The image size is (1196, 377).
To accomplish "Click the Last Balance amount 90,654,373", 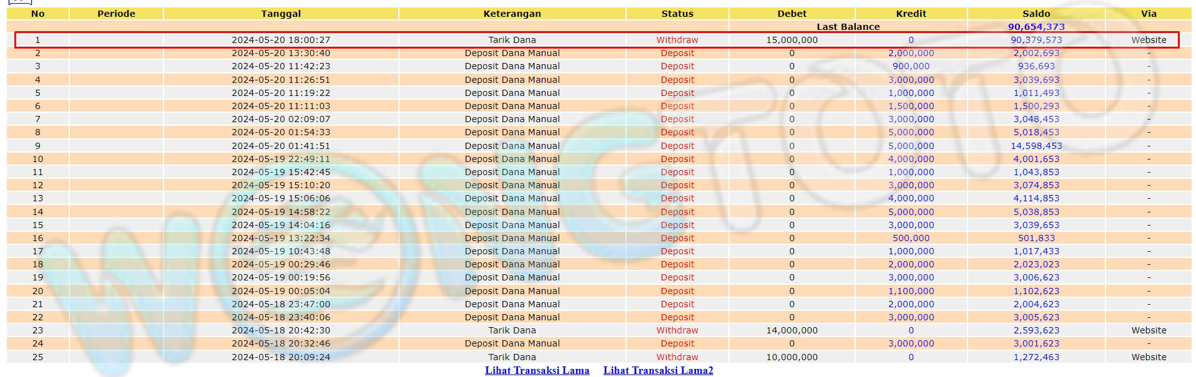I will [1036, 27].
